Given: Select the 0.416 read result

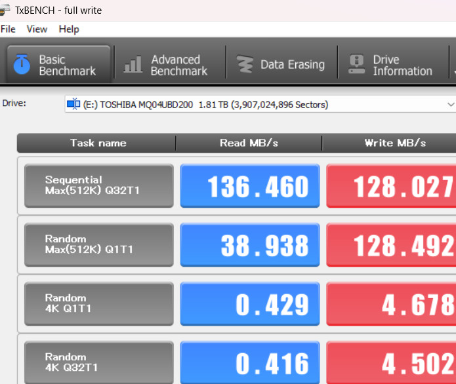Looking at the screenshot, I should (x=250, y=362).
